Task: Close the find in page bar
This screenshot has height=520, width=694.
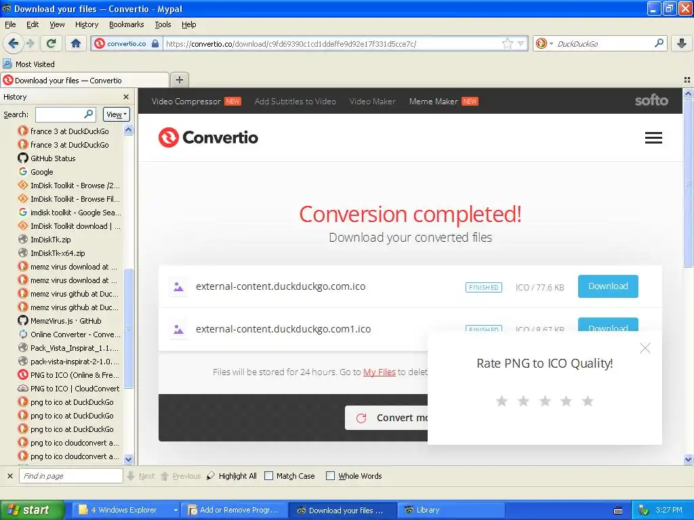Action: [9, 476]
